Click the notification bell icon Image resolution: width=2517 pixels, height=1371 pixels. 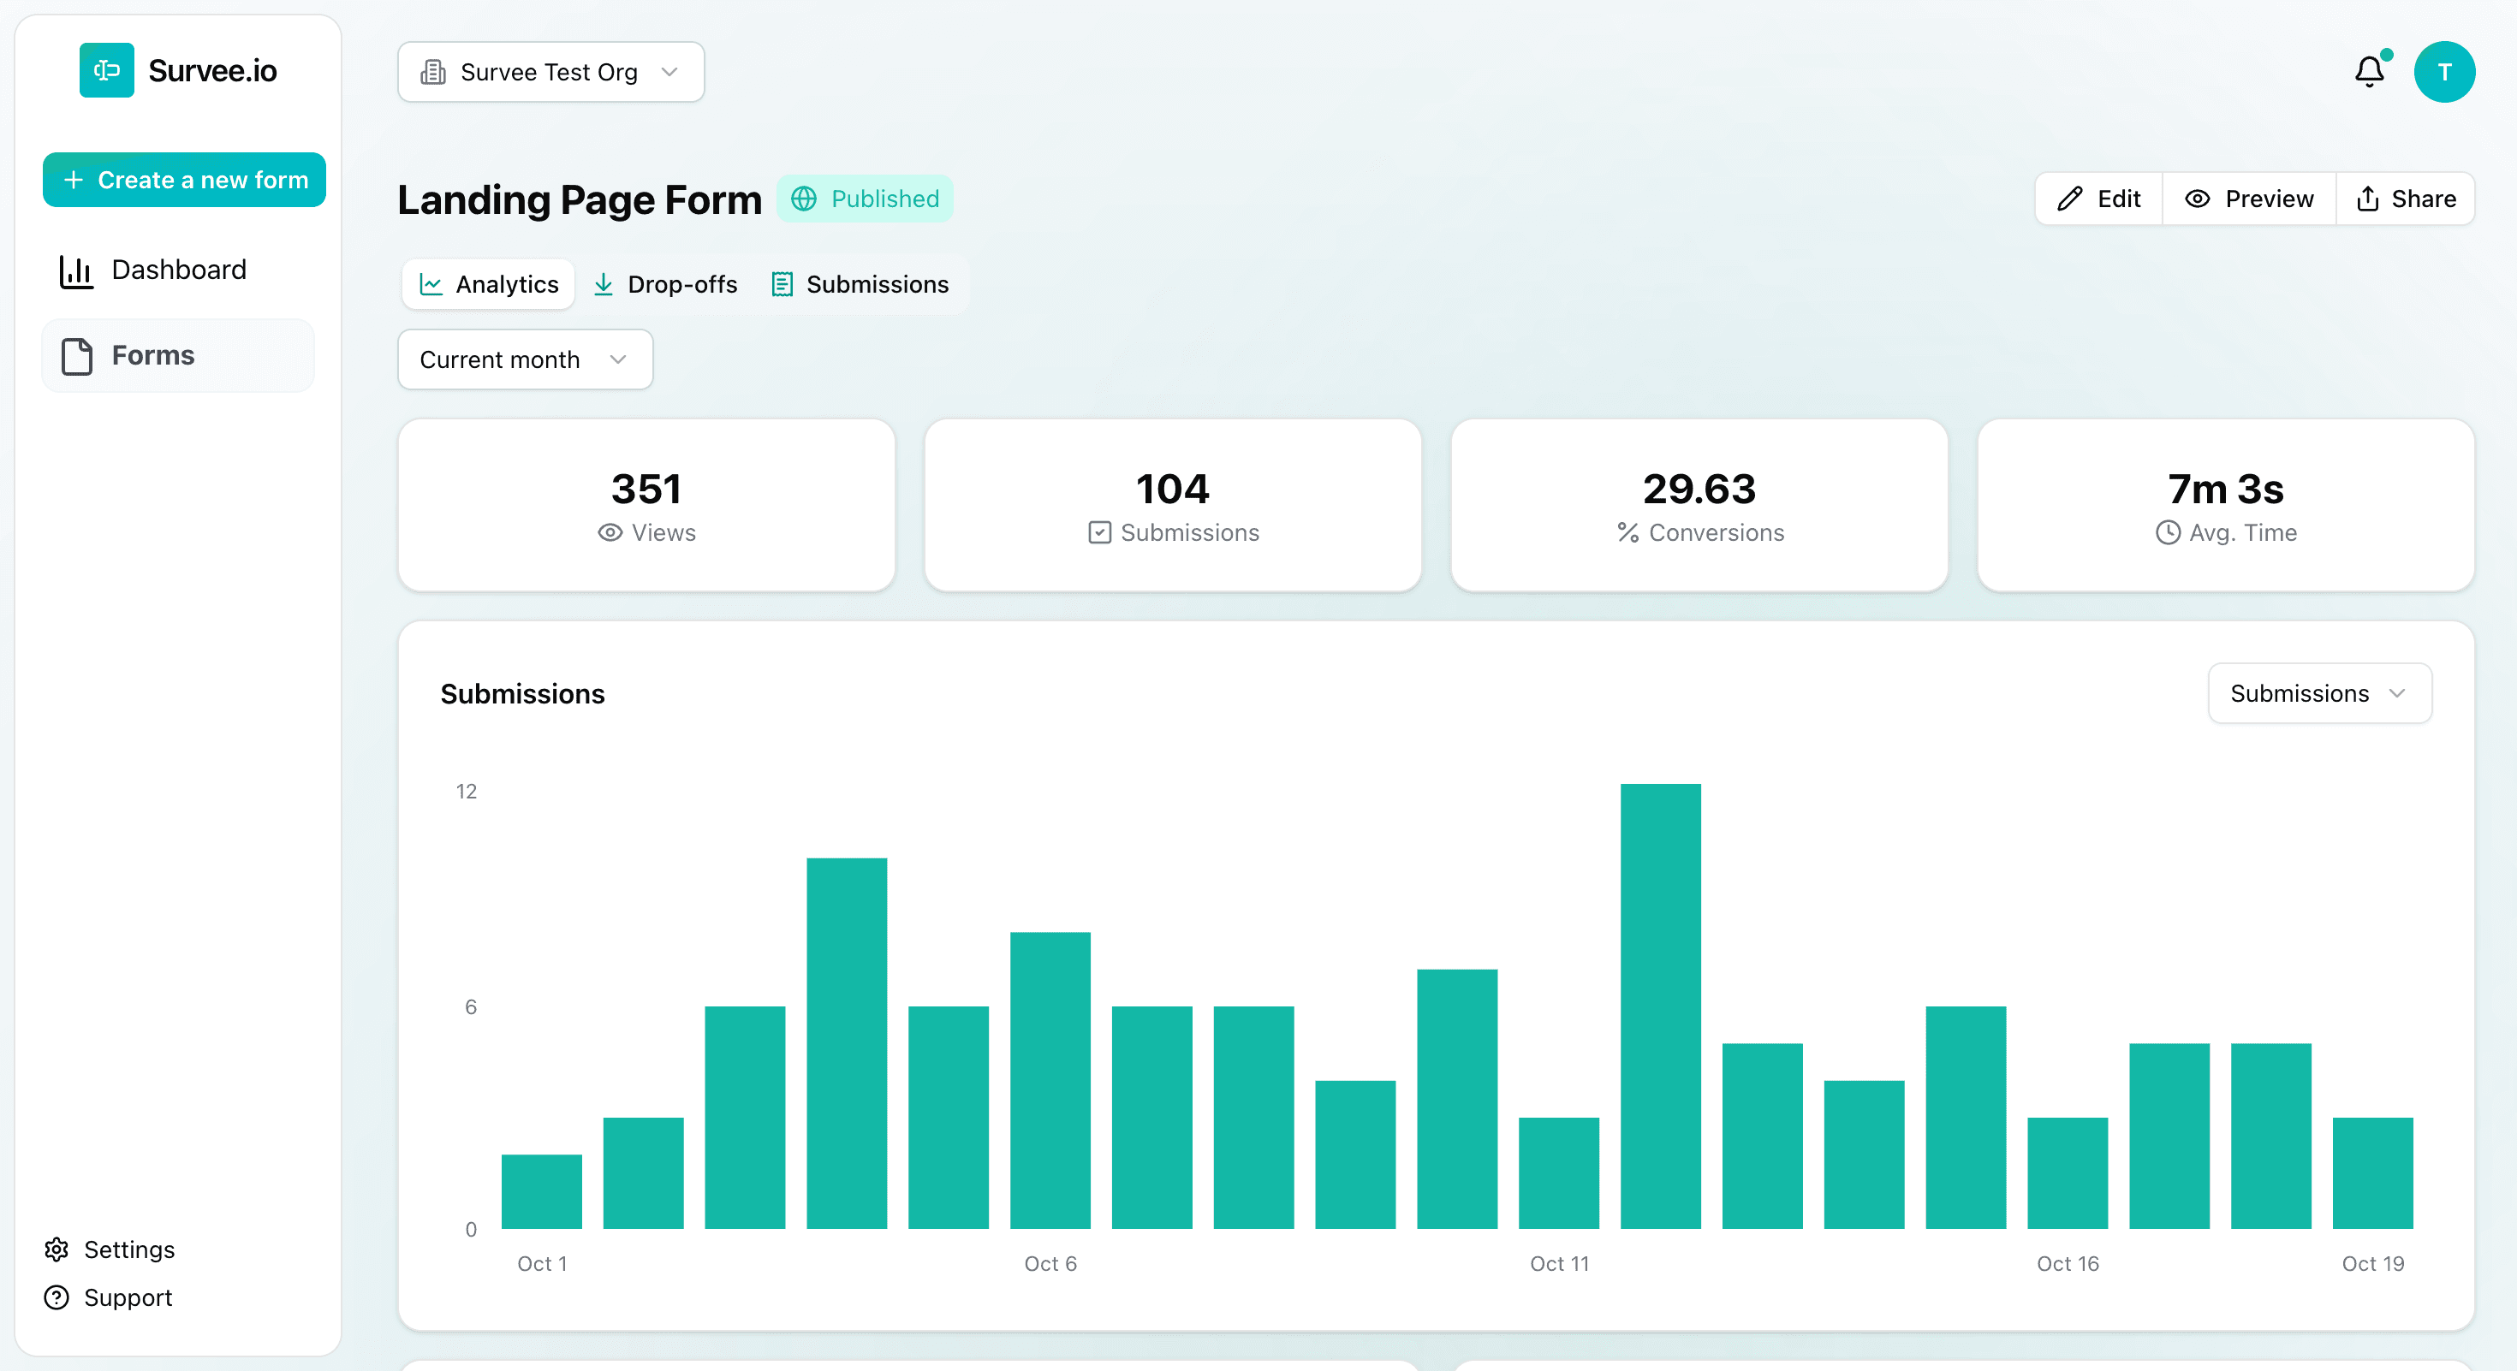pos(2369,71)
